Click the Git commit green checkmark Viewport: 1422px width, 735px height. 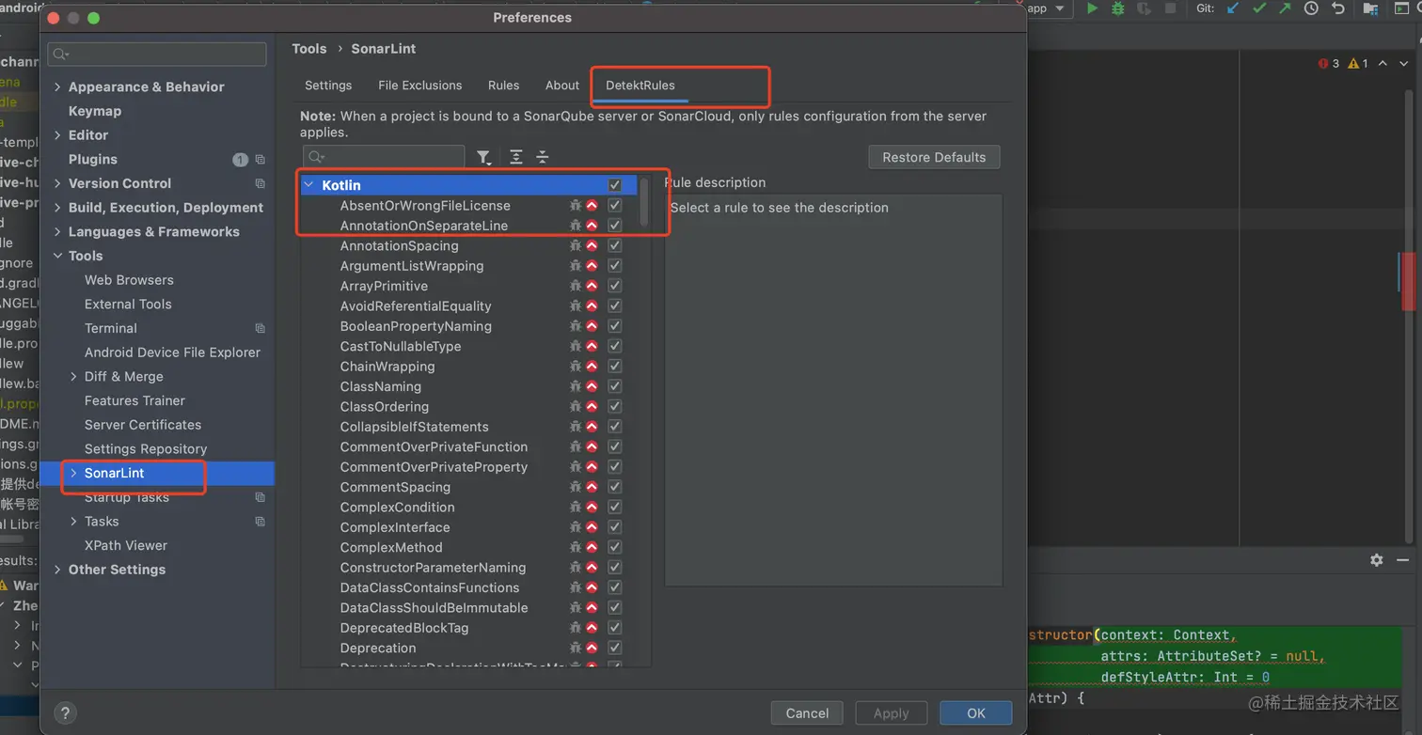click(1259, 8)
